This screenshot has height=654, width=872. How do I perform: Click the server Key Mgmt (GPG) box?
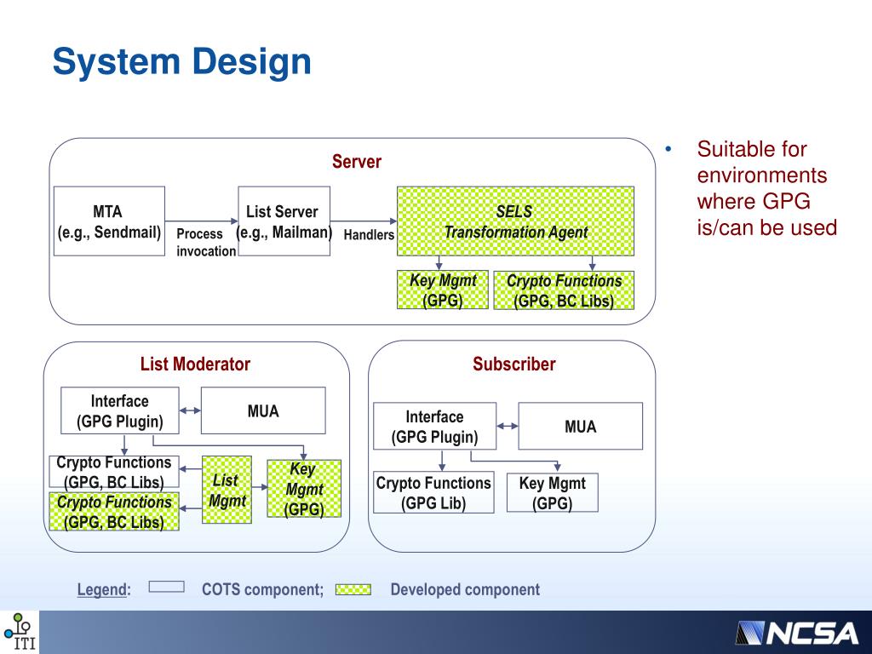point(443,290)
